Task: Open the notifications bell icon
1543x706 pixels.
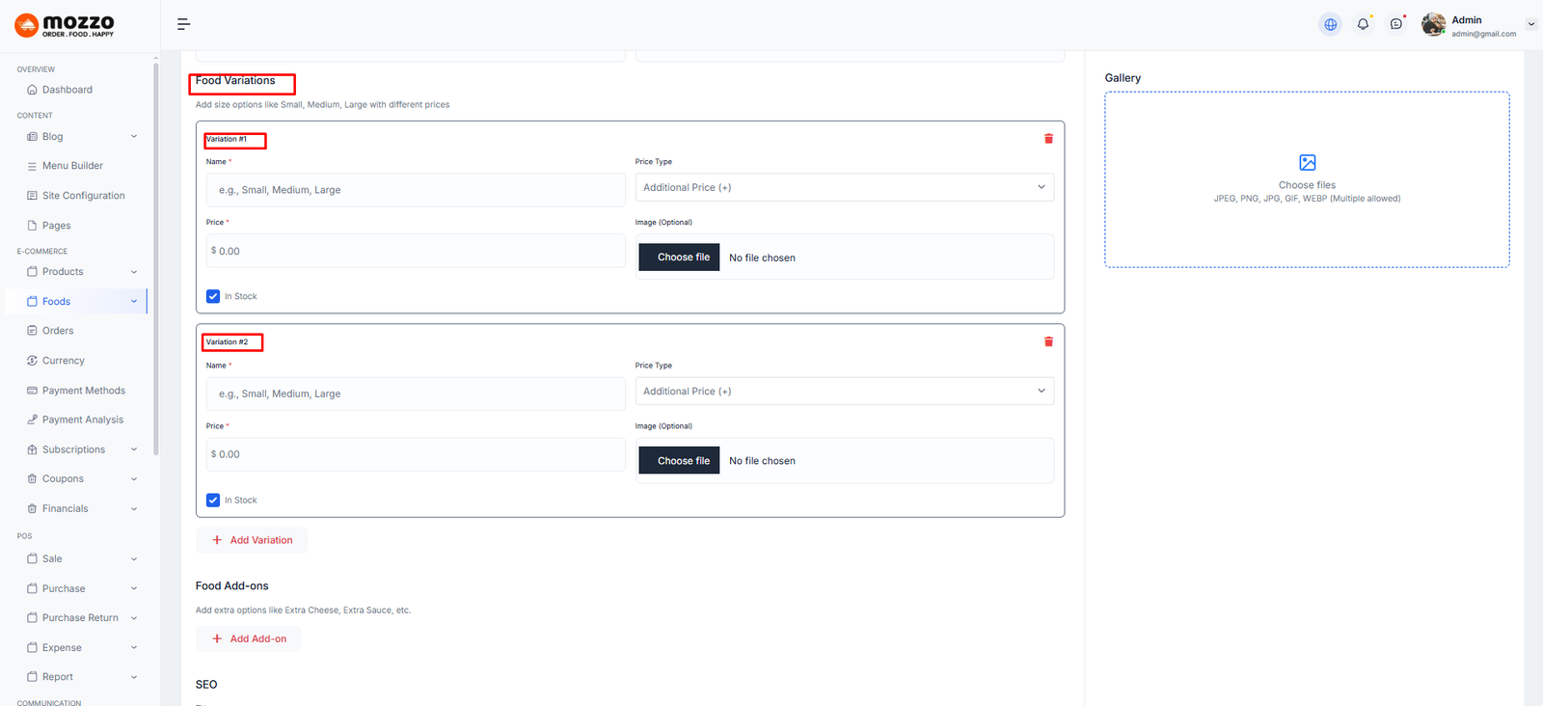Action: [x=1363, y=24]
